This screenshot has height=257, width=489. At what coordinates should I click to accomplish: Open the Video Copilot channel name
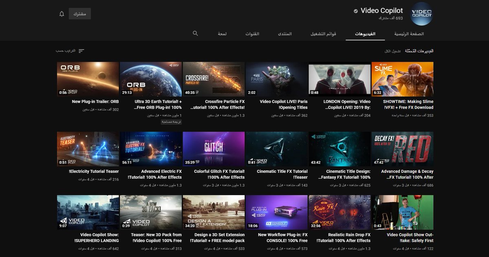(x=382, y=11)
